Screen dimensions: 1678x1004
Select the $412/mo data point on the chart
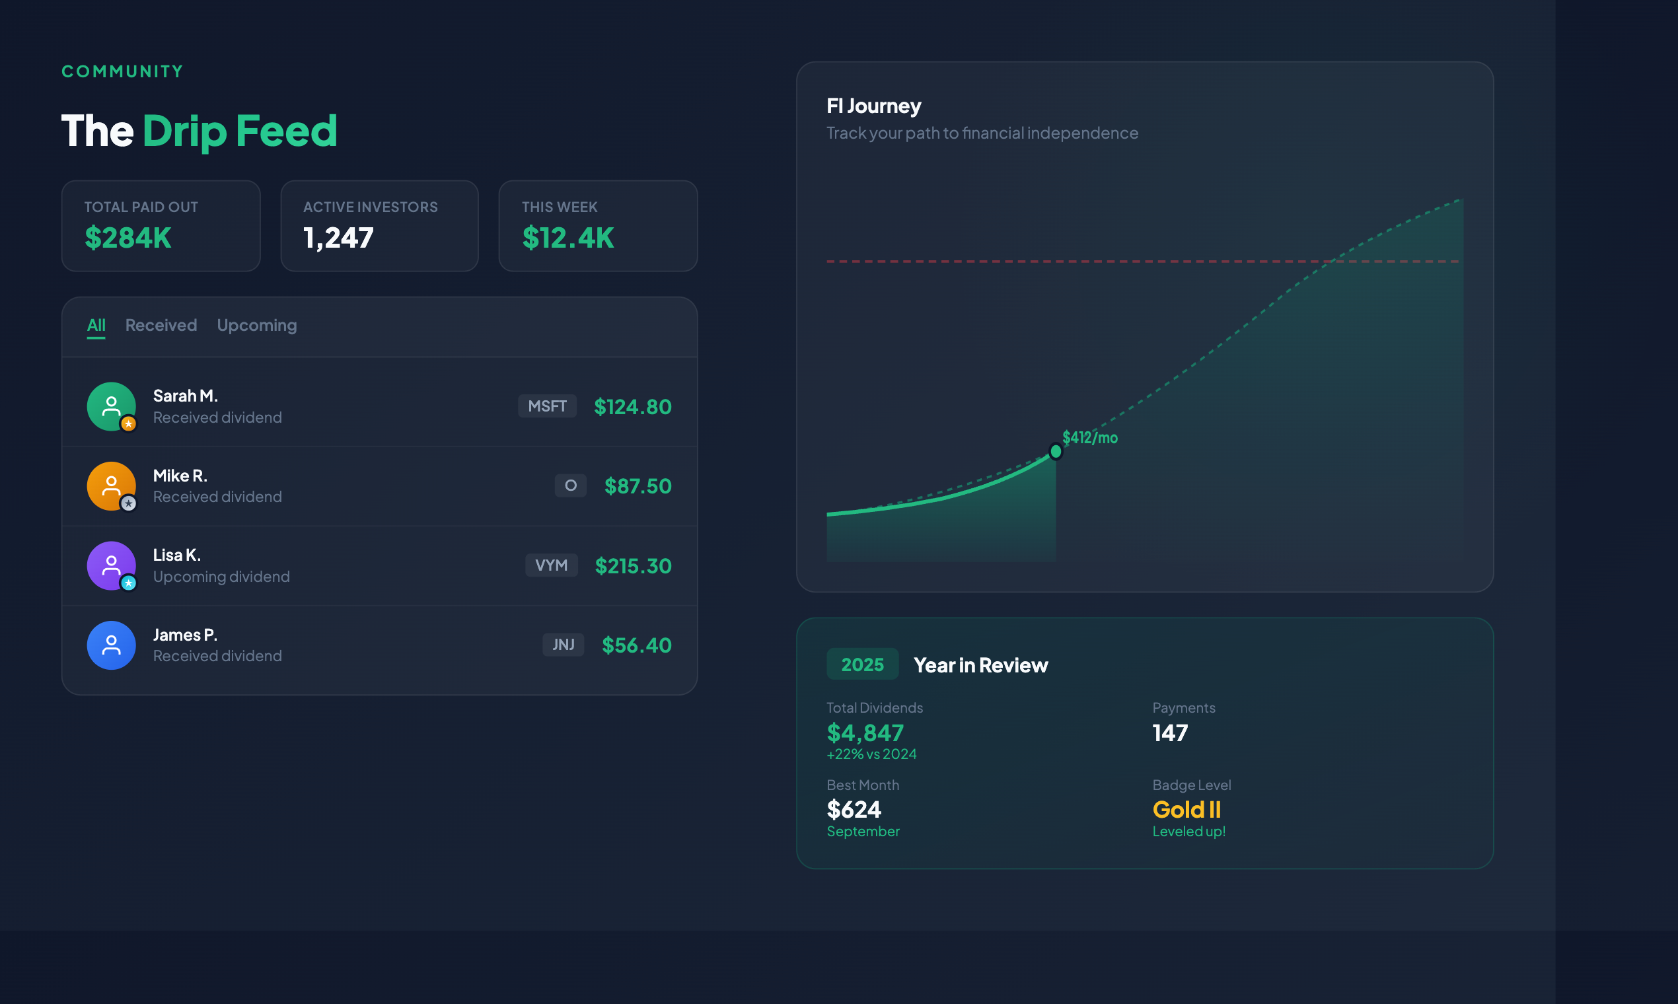(1056, 450)
